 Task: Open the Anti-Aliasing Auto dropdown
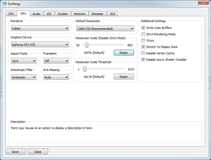coord(56,77)
